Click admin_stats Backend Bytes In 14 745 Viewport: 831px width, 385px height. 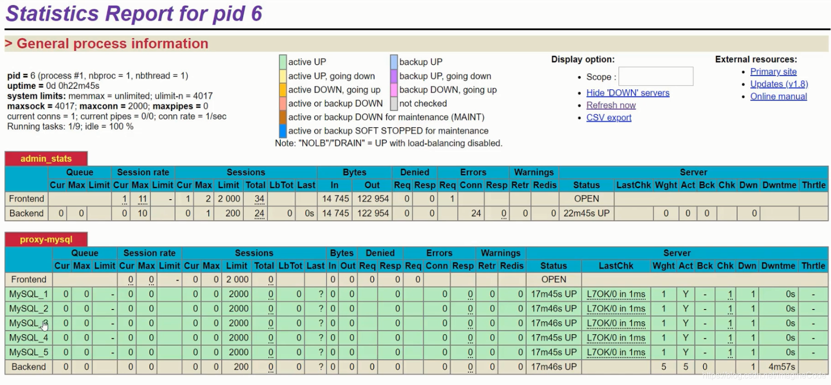[336, 213]
